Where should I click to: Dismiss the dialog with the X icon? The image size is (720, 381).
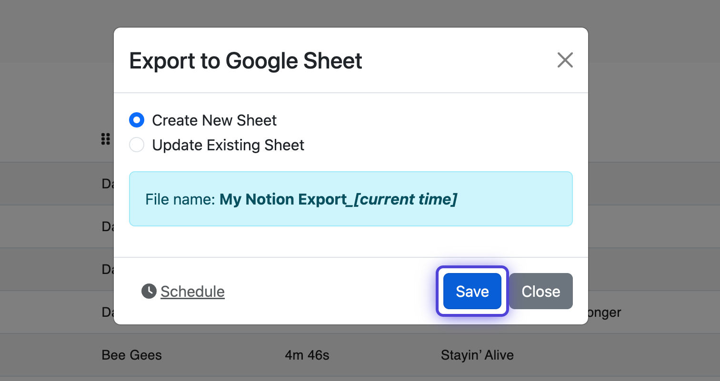tap(565, 60)
